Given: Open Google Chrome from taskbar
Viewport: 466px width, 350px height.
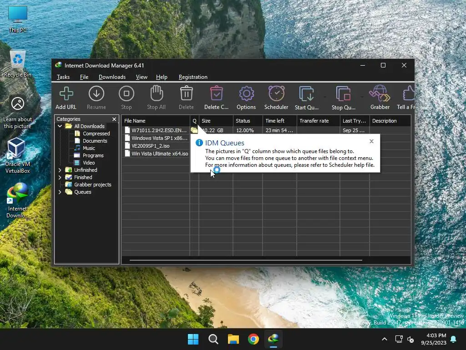Looking at the screenshot, I should pyautogui.click(x=253, y=339).
